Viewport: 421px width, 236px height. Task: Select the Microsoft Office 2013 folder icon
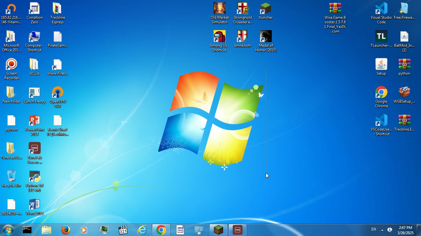click(11, 41)
